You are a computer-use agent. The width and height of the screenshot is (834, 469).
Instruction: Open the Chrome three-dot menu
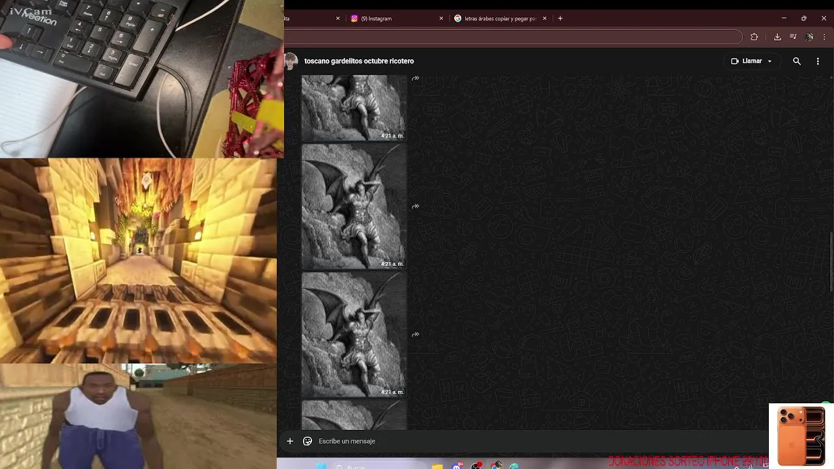(825, 37)
